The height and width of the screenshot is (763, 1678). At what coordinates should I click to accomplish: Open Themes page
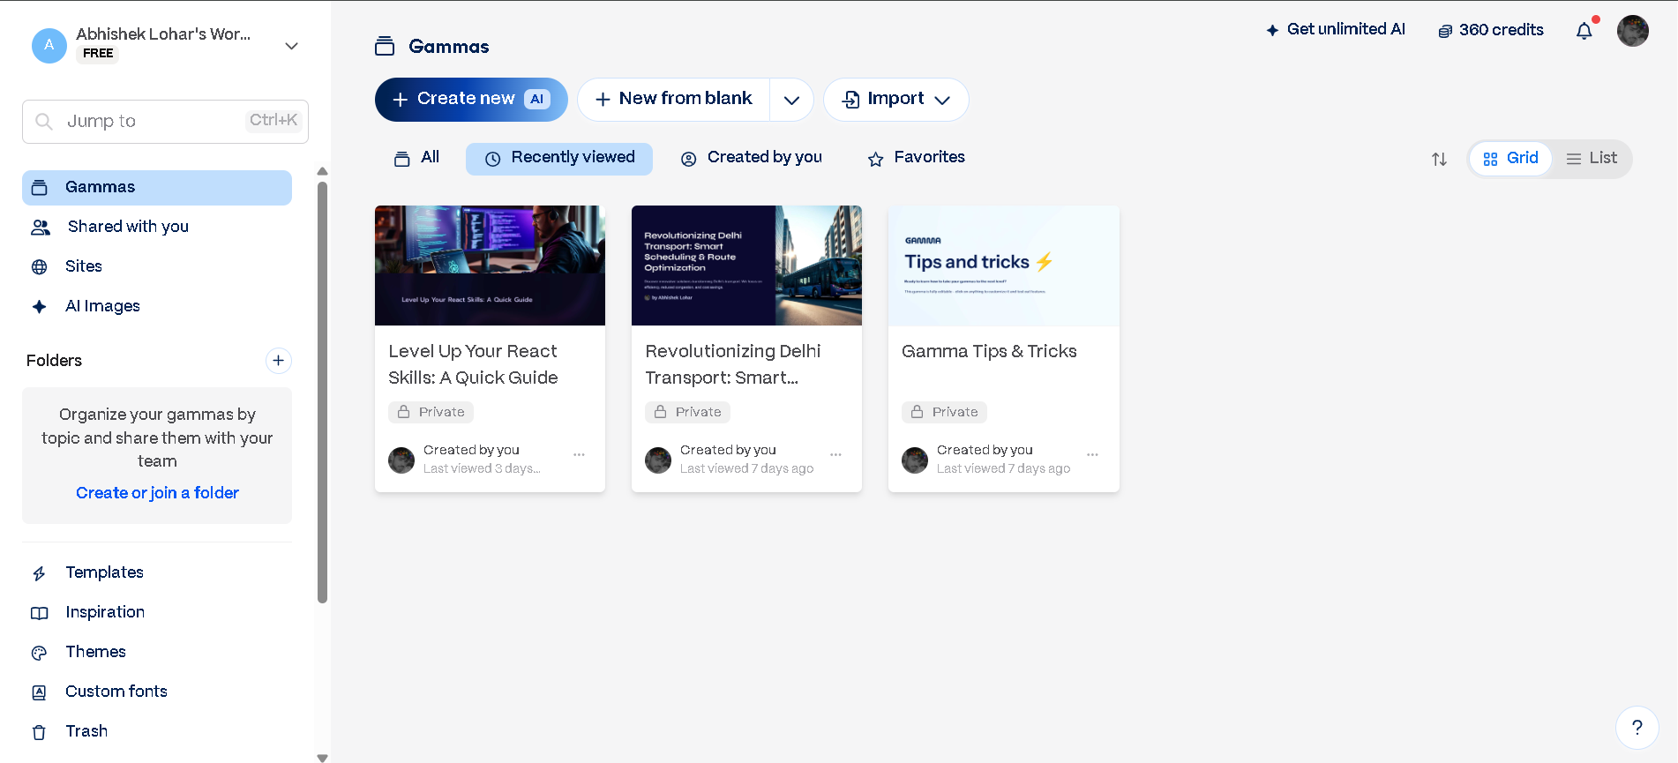pyautogui.click(x=157, y=652)
